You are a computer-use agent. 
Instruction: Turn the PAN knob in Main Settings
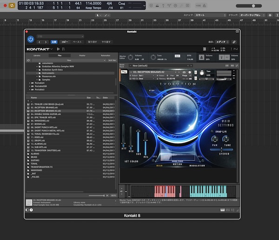coord(214,139)
